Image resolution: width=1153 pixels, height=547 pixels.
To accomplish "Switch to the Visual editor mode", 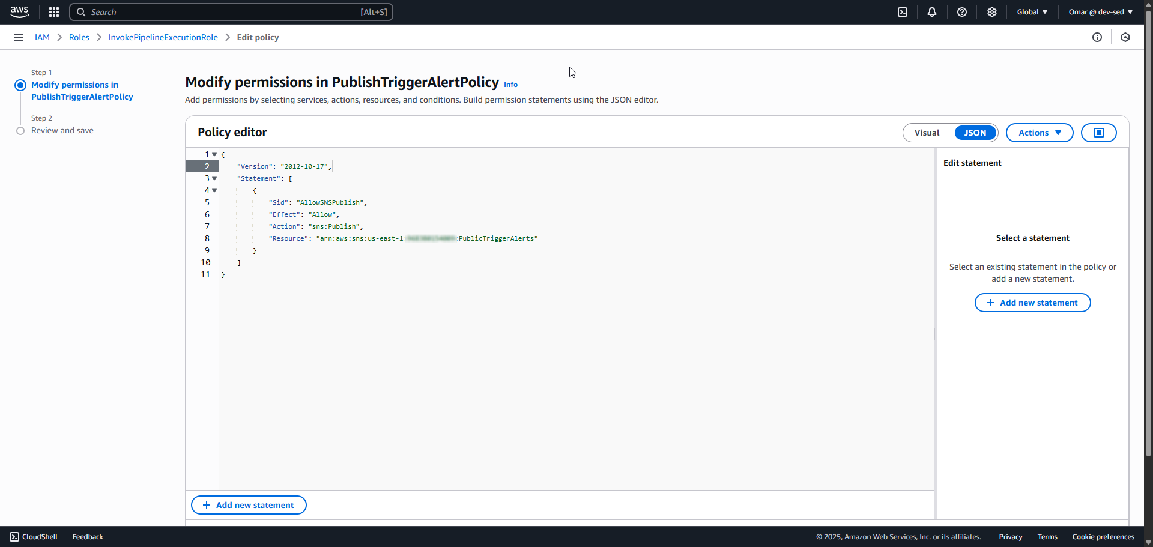I will click(927, 133).
